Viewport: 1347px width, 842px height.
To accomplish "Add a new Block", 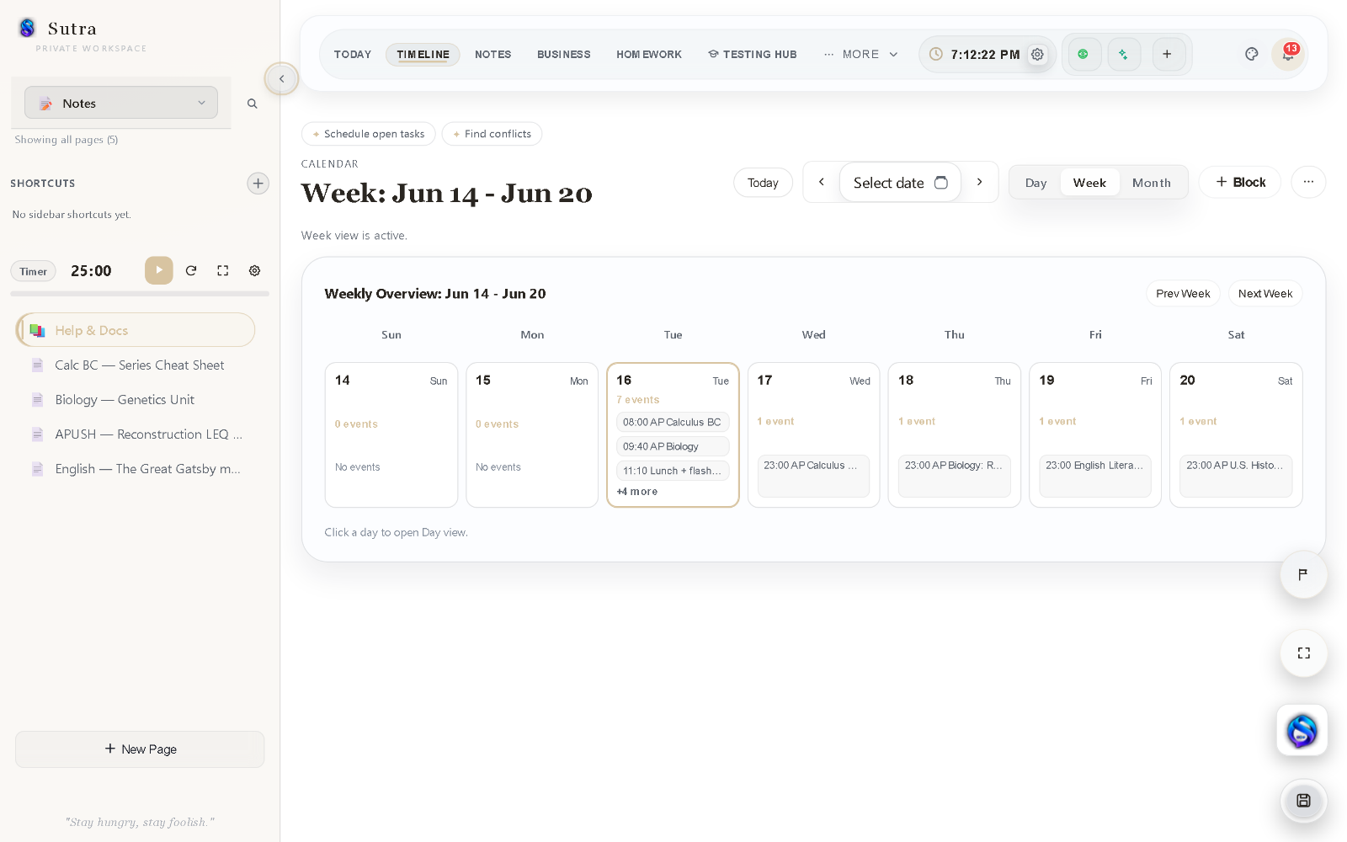I will point(1240,182).
